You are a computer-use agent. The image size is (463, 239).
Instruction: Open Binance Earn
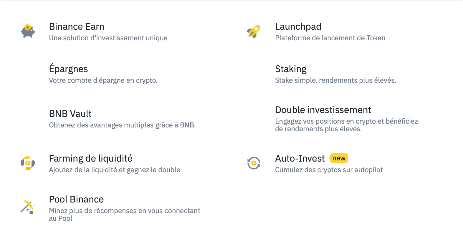point(77,26)
